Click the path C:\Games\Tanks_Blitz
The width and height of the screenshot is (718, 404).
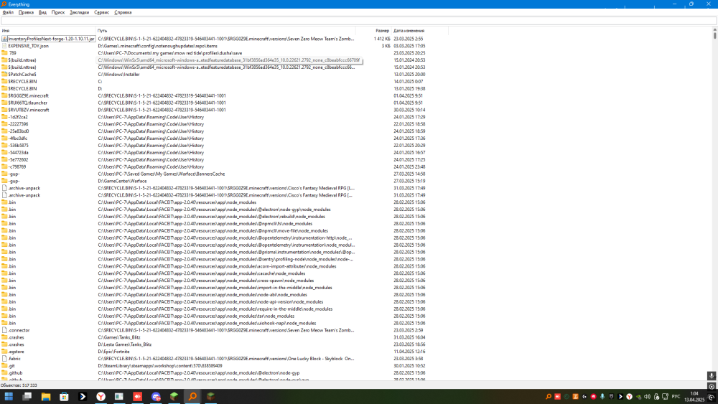(119, 337)
